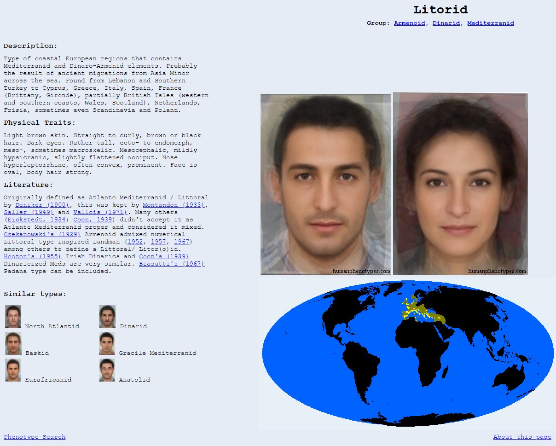Open Lundman 1957 reference
556x446 pixels.
point(158,242)
